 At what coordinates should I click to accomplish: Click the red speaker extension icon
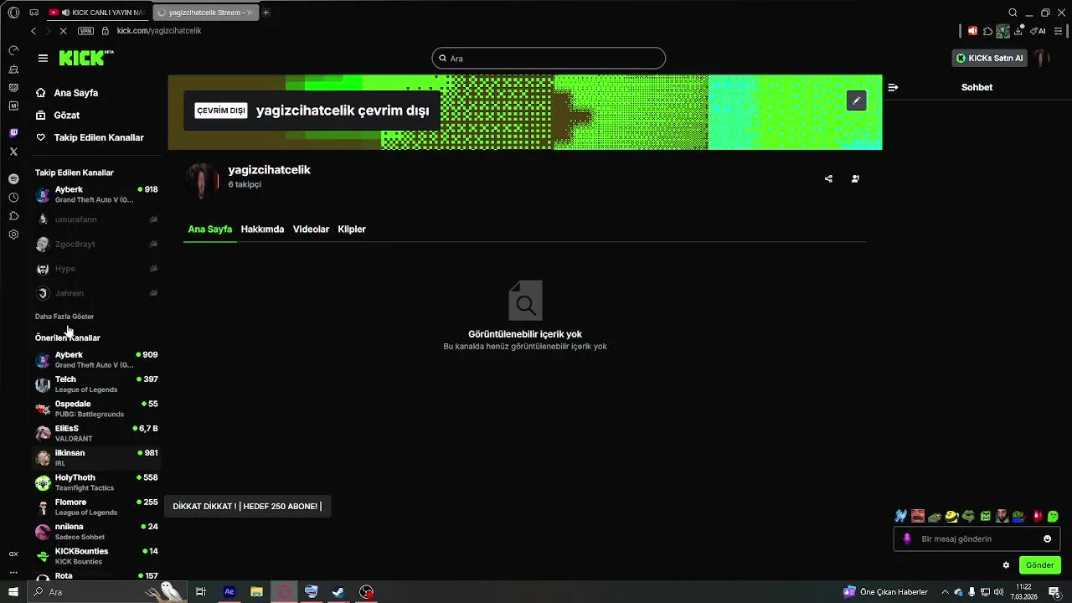point(972,31)
